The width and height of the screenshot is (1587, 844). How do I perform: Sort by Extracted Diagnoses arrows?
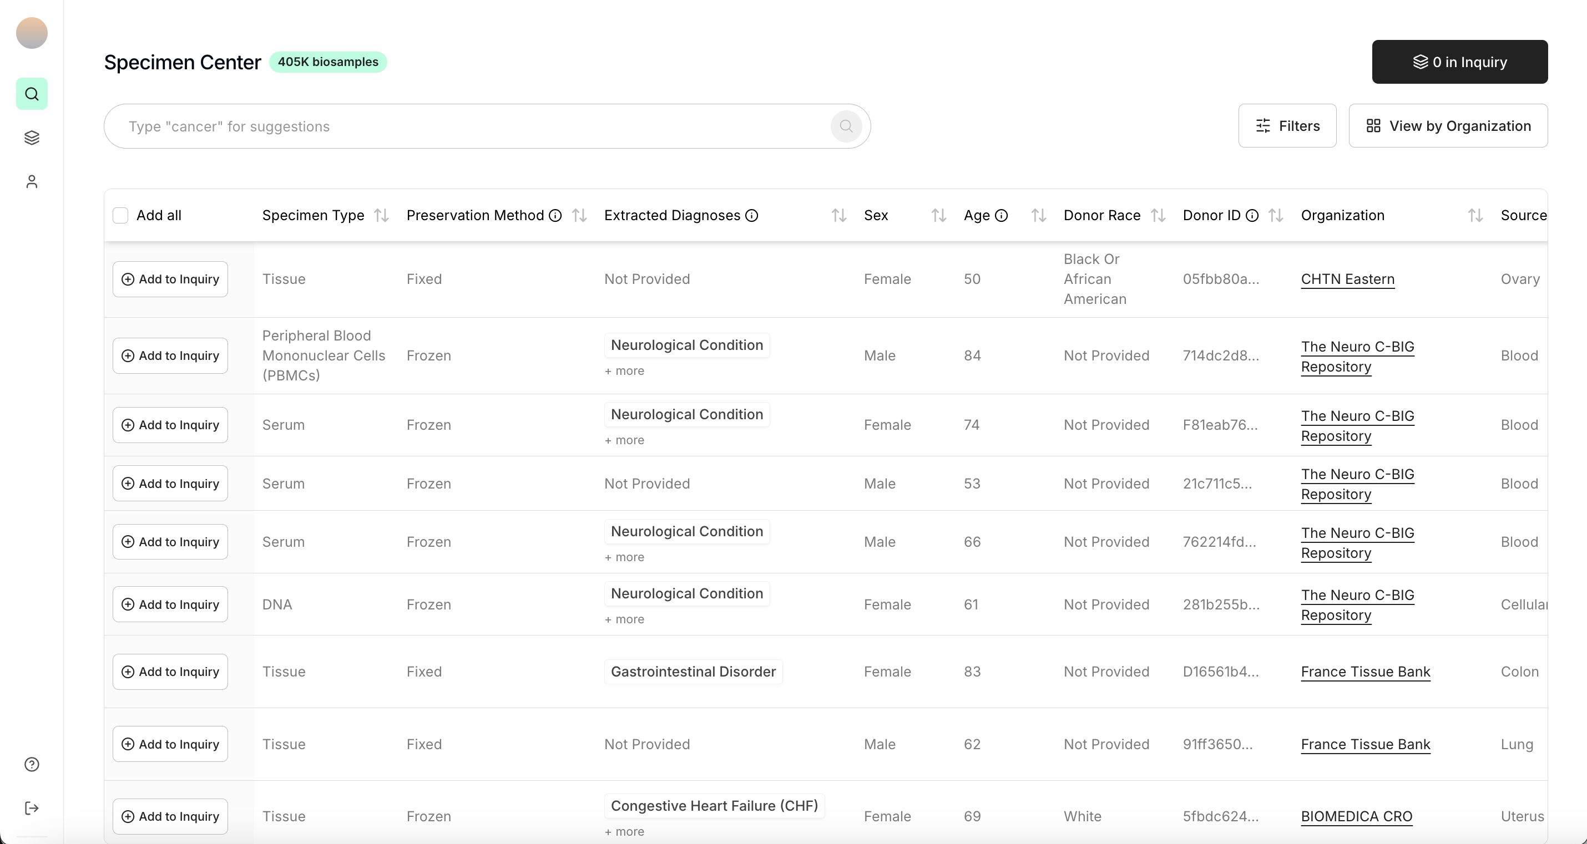[838, 216]
